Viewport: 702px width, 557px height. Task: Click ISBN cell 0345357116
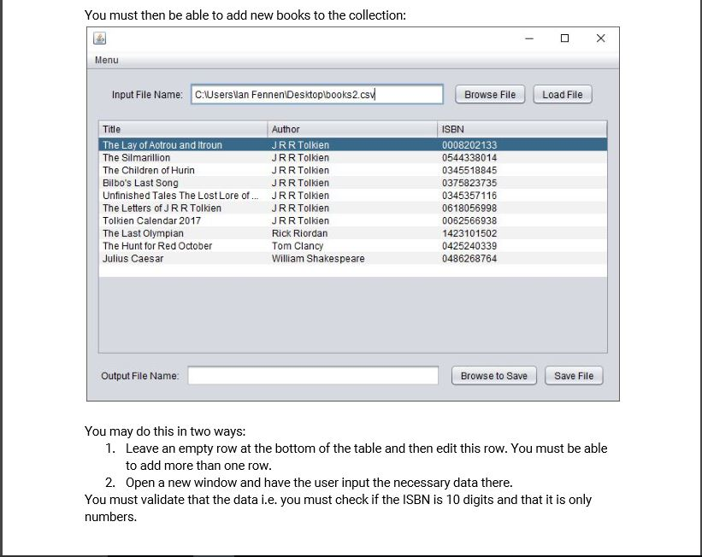(522, 196)
